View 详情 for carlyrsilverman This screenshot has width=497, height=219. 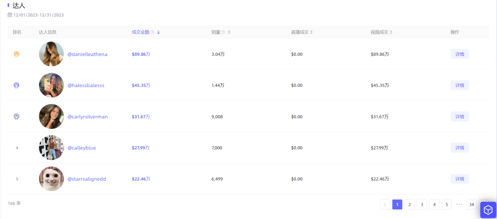(x=460, y=116)
